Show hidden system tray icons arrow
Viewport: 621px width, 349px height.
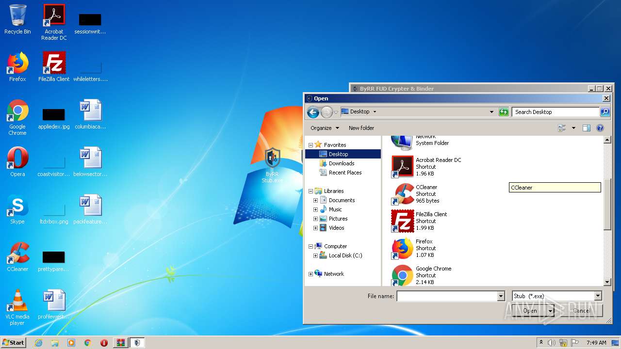541,343
